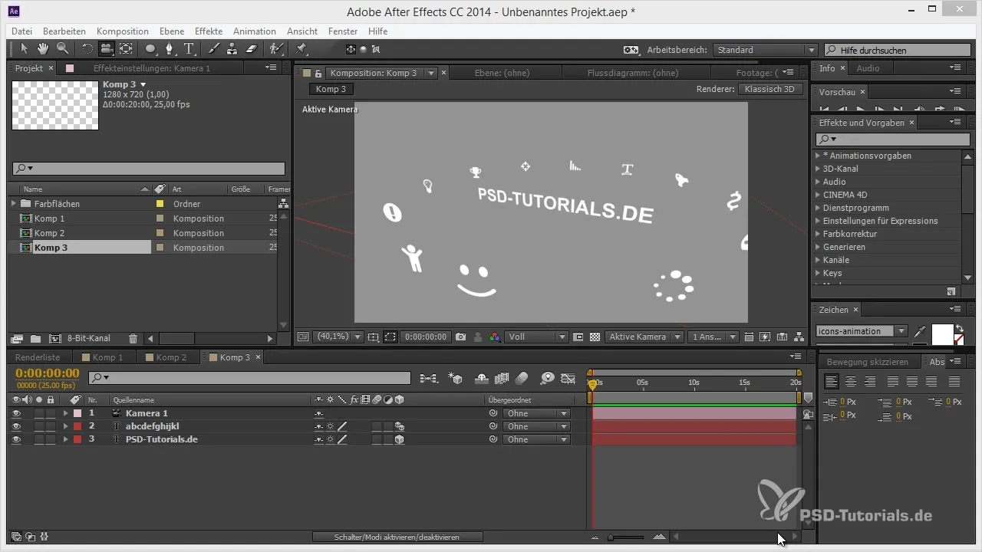Create a new folder in the Projekt panel
The width and height of the screenshot is (982, 552).
coord(36,338)
